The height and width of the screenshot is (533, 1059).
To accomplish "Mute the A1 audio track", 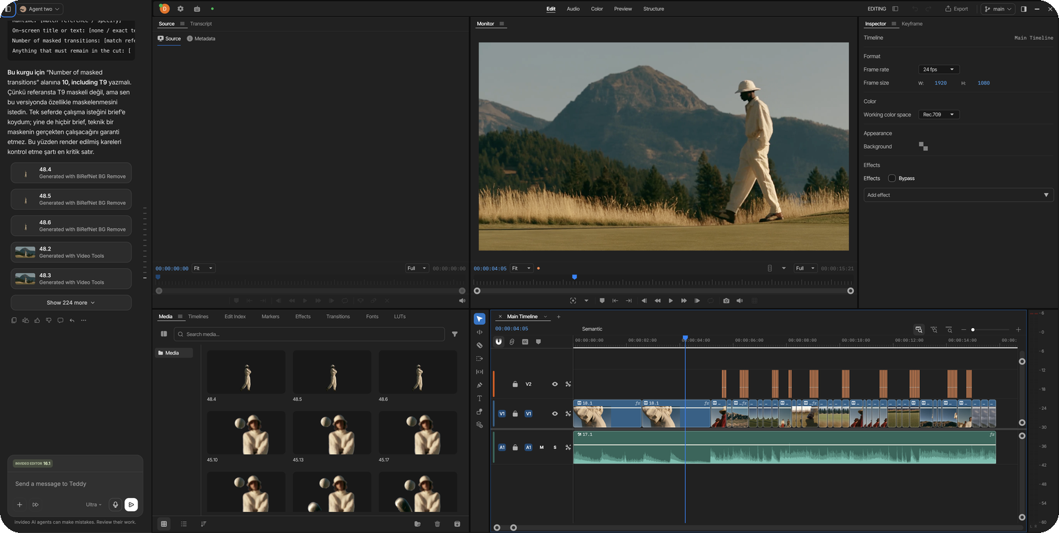I will point(541,448).
